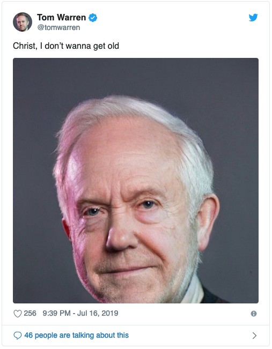272x349 pixels.
Task: Open the @tomwarren handle link
Action: (x=58, y=27)
